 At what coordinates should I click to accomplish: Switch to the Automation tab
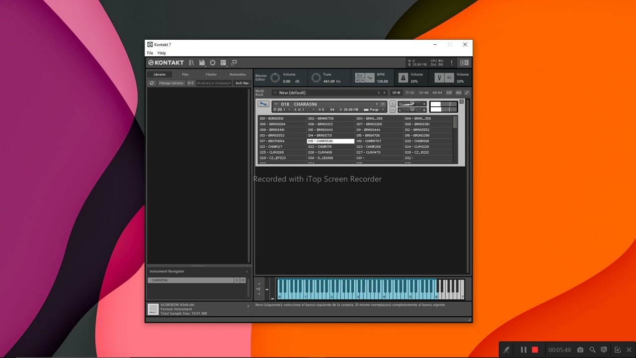tap(238, 75)
